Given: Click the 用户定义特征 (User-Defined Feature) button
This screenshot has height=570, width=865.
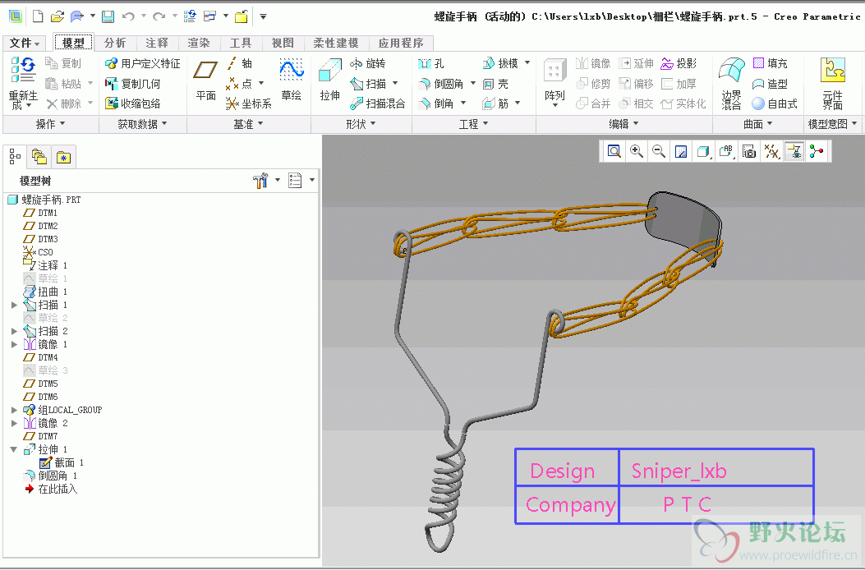Looking at the screenshot, I should 143,63.
